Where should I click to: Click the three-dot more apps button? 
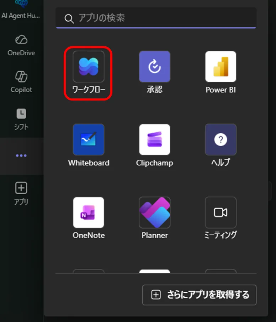point(21,156)
